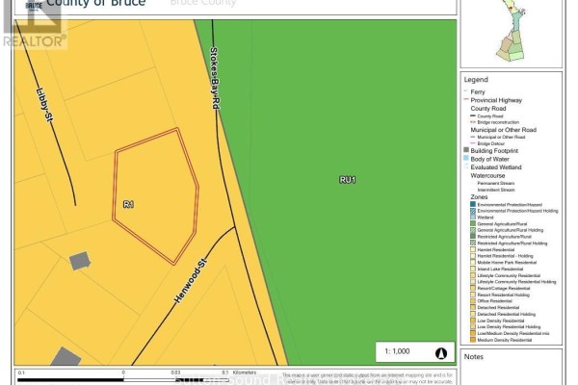This screenshot has width=578, height=385.
Task: Click the Municipal or Other Road heading
Action: (x=503, y=130)
